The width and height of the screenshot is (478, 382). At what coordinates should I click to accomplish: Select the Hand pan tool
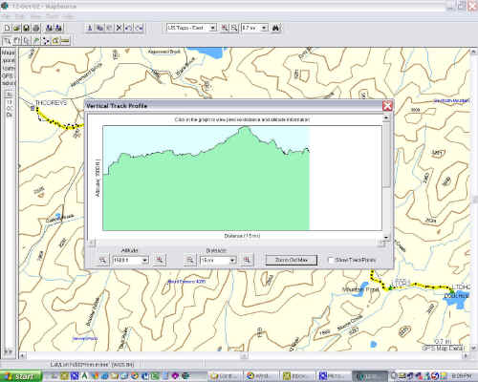[x=17, y=41]
